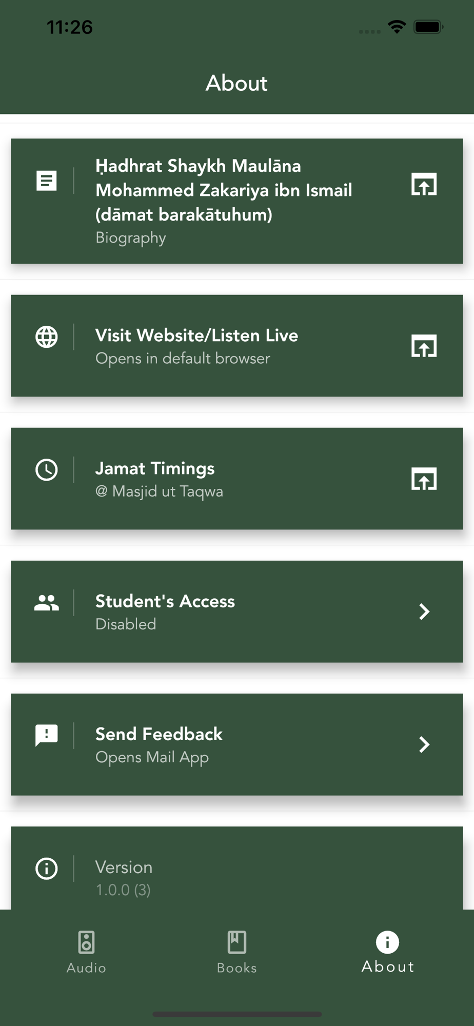Open Hadhrat Shaykh Maulana Mohammed Zakariya biography title

pyautogui.click(x=224, y=190)
